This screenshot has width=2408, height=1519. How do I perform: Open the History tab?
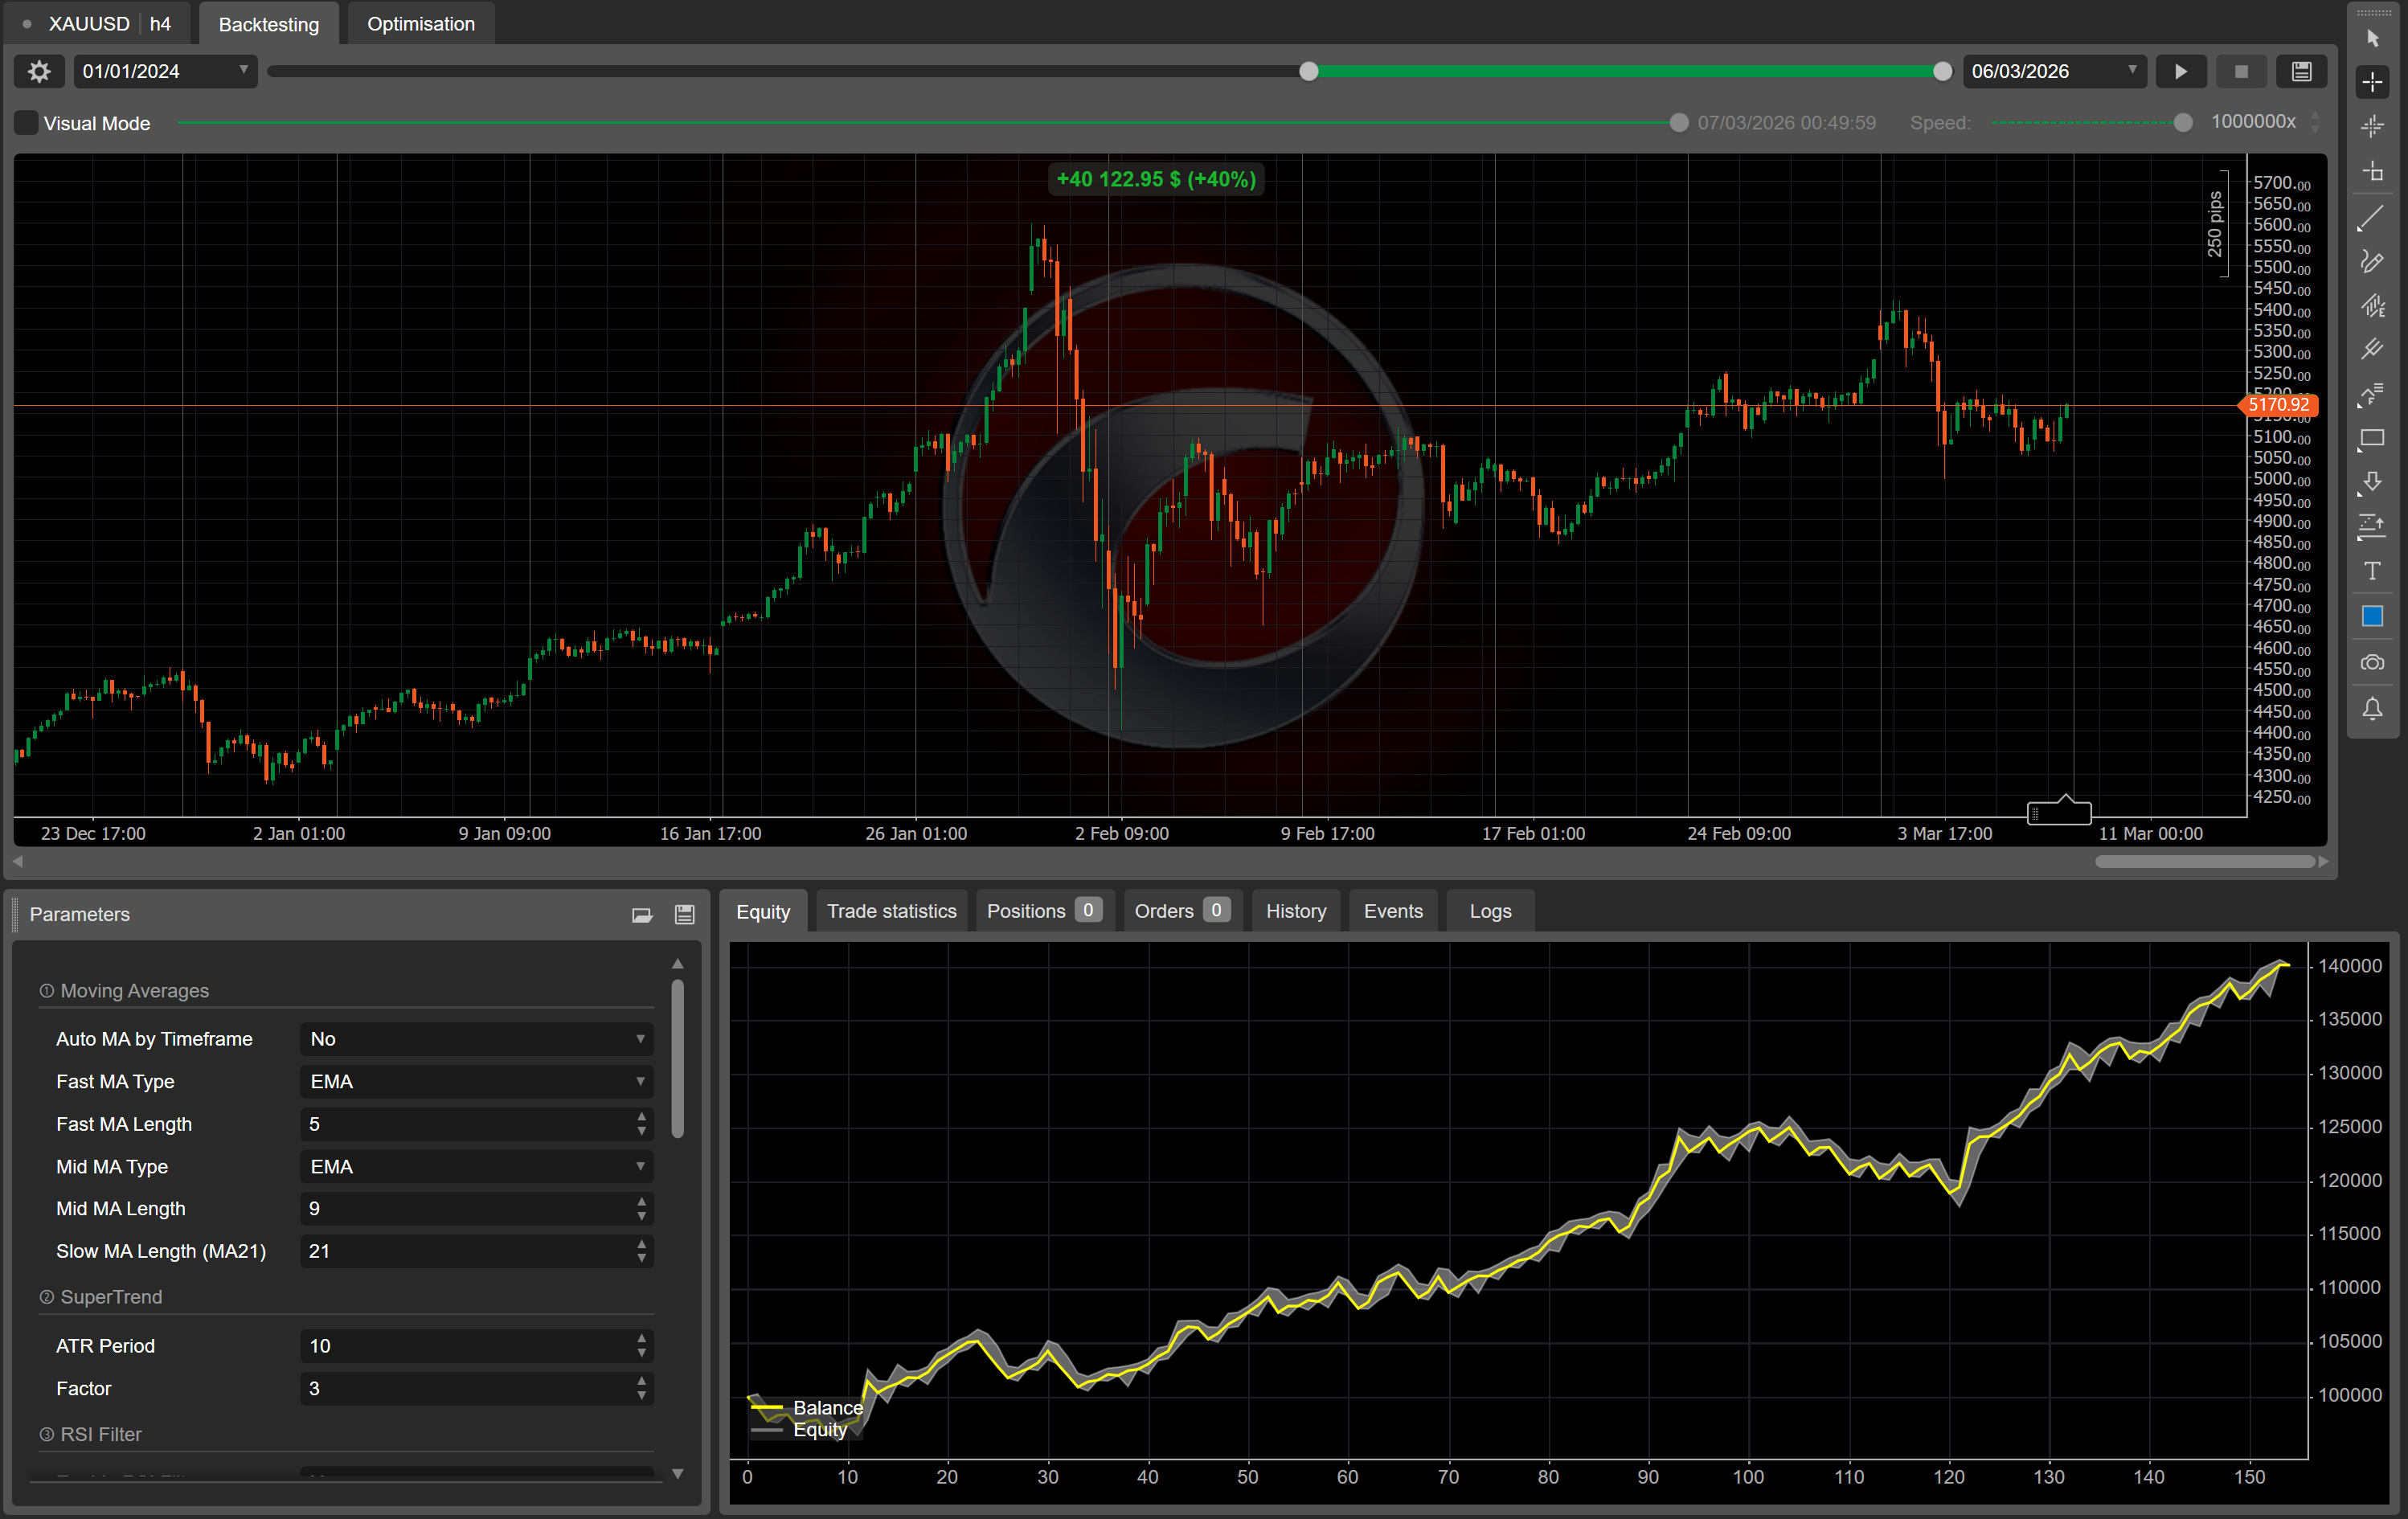pyautogui.click(x=1295, y=911)
